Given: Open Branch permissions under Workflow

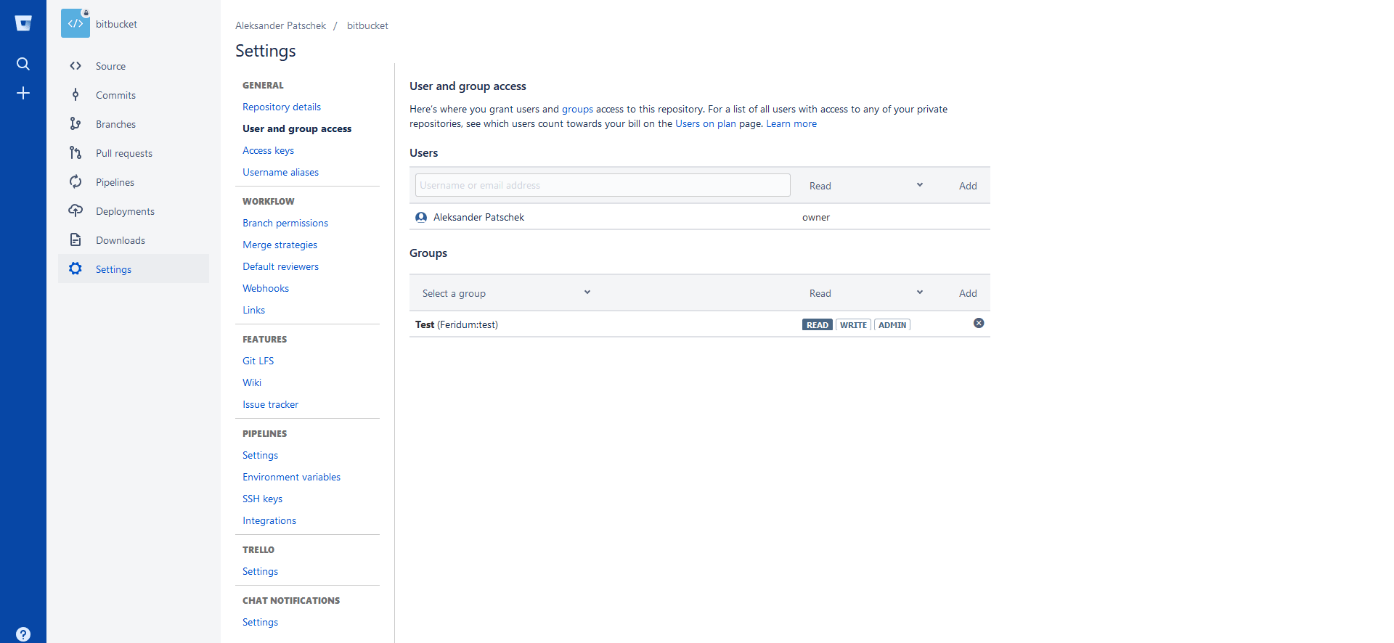Looking at the screenshot, I should pos(285,223).
